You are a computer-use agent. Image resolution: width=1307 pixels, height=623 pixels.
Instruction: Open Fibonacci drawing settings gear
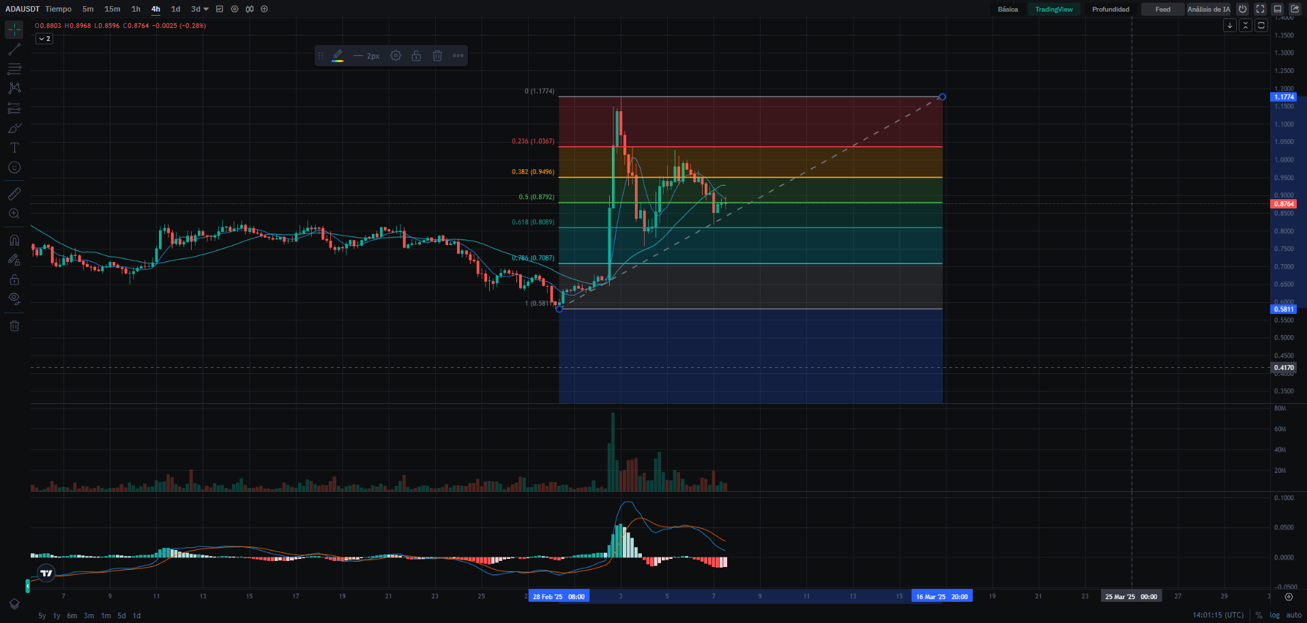point(396,56)
